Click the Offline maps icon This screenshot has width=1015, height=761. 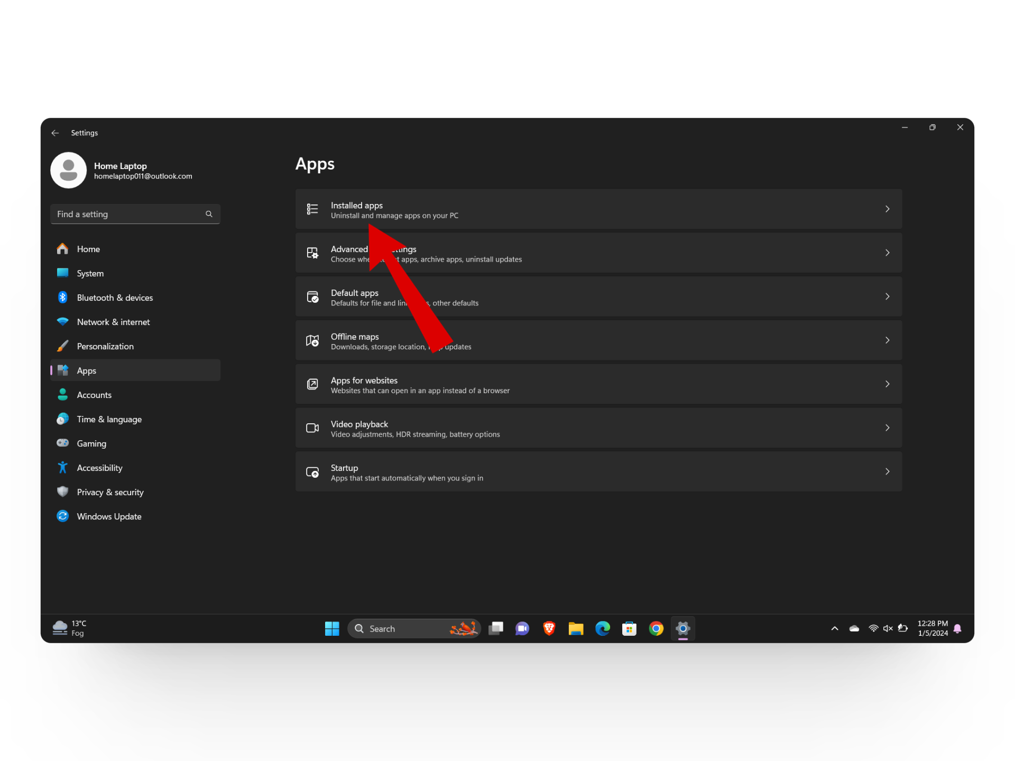coord(312,341)
